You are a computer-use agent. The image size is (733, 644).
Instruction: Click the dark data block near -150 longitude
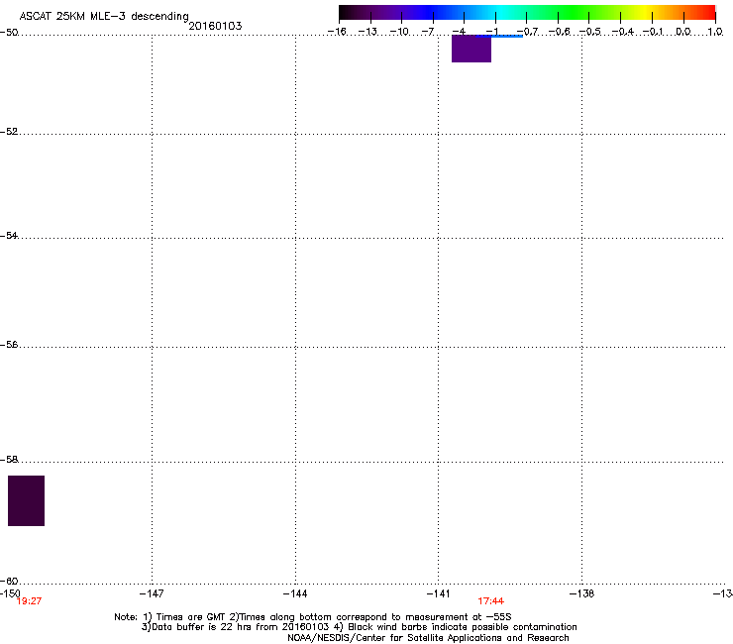(x=26, y=501)
